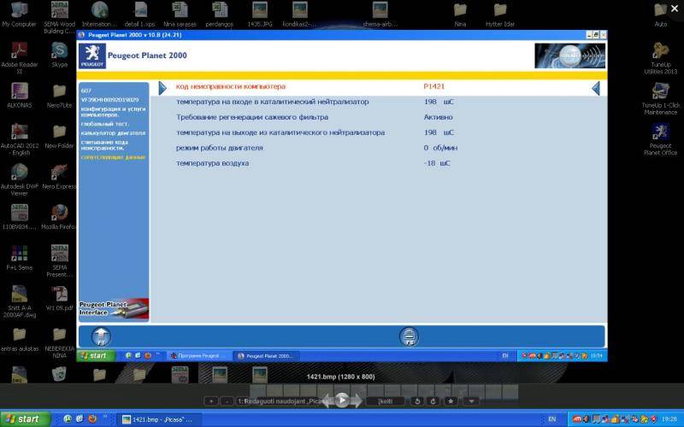Click 'калькулятор двигателя' in the left panel
684x427 pixels.
[x=106, y=133]
